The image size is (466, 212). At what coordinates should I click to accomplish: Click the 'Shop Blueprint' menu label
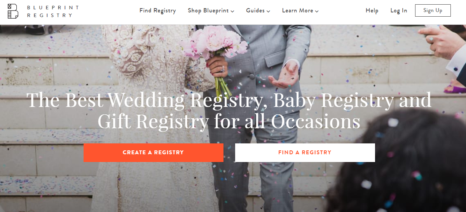[208, 11]
